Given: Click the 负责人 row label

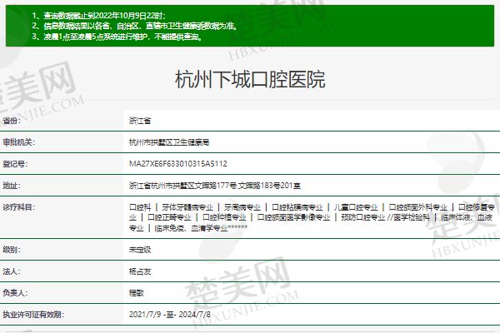Looking at the screenshot, I should click(17, 293).
